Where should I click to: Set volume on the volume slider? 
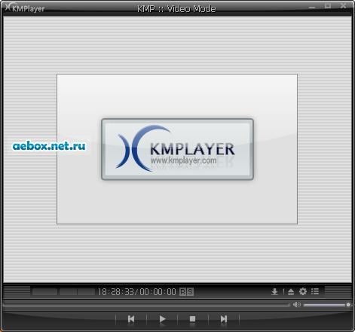tap(326, 305)
